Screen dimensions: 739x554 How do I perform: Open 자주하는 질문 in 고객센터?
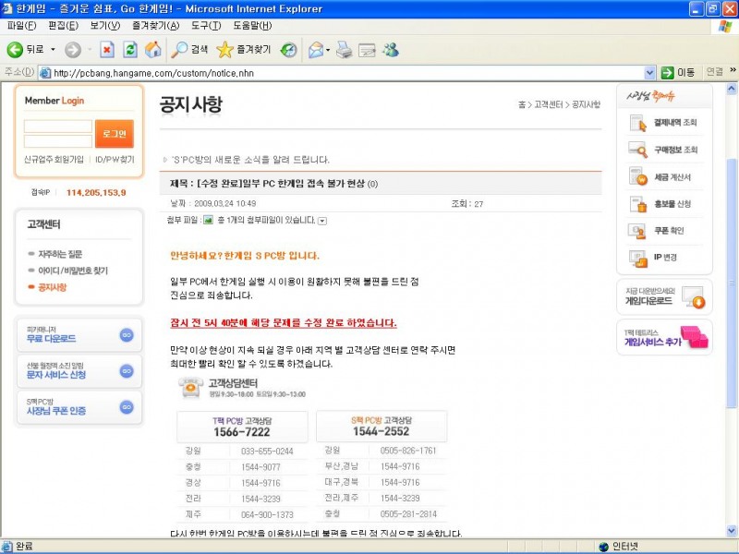(x=60, y=255)
